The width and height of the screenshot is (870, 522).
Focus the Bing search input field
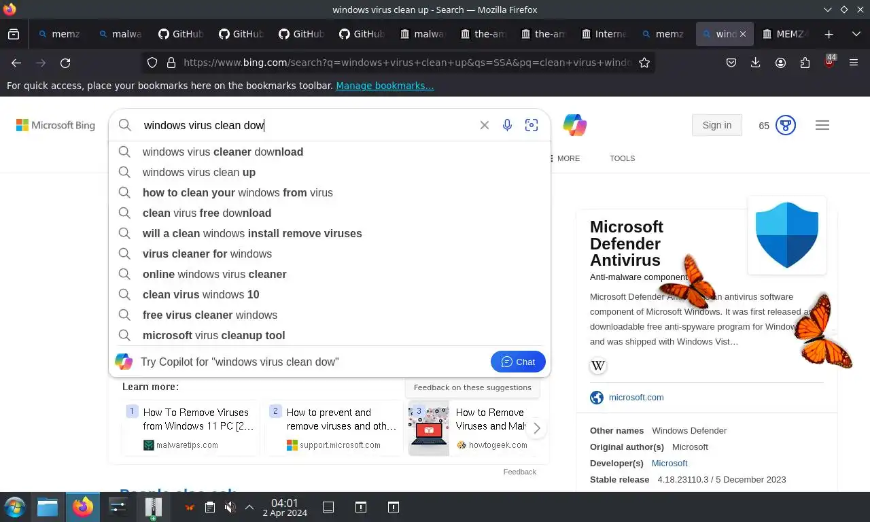(306, 125)
